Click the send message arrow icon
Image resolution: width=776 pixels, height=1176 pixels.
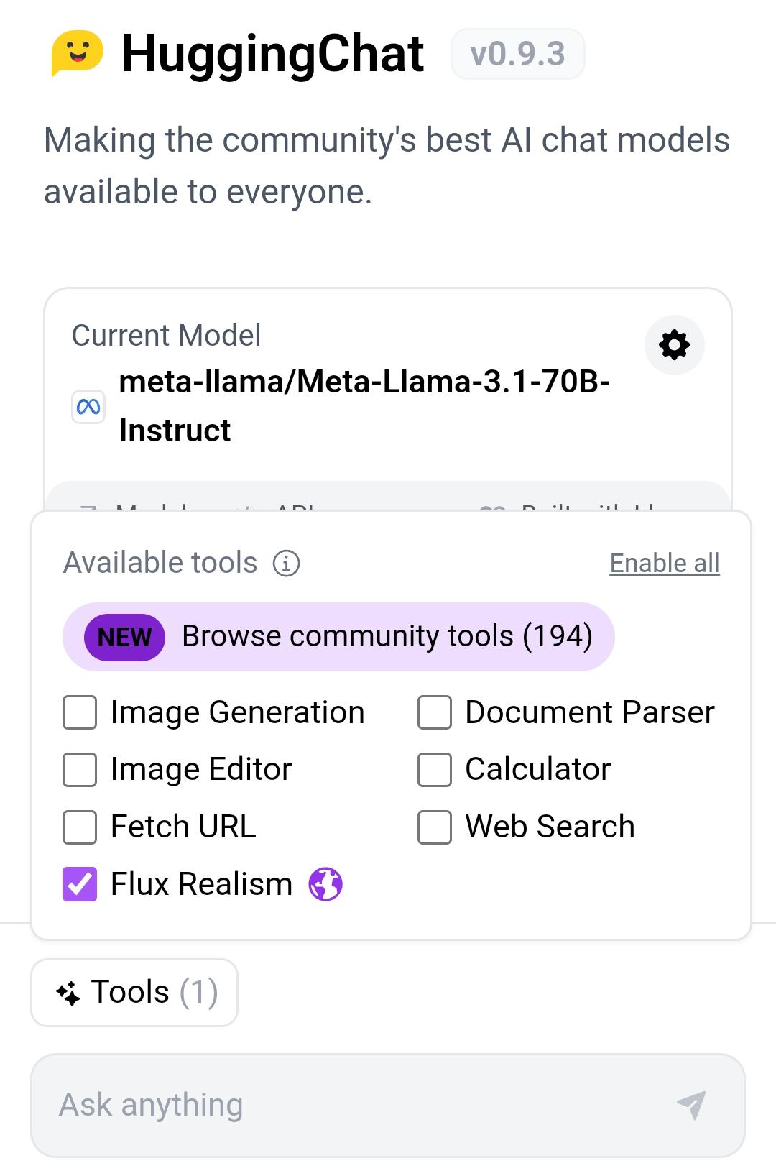691,1105
